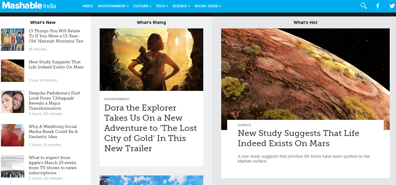This screenshot has height=185, width=396.
Task: Select the Deepika Padukone article thumbnail
Action: (12, 102)
